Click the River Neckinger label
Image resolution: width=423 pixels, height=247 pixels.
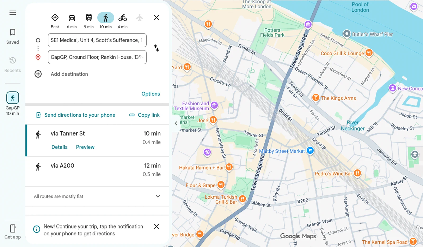click(353, 126)
